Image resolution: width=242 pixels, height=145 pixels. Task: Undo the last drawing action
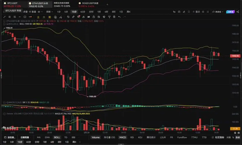coord(120,17)
